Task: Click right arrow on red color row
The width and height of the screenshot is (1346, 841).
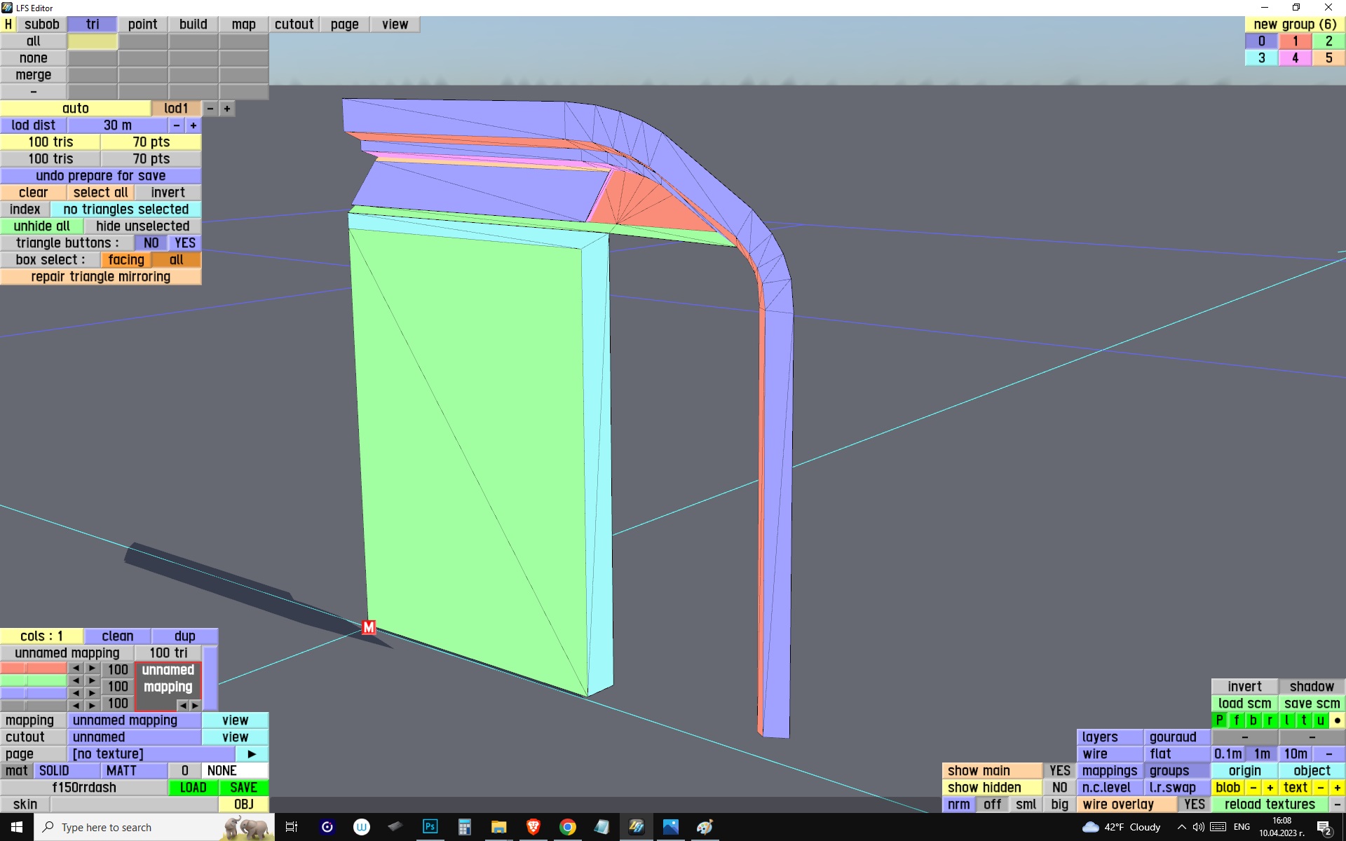Action: [x=92, y=669]
